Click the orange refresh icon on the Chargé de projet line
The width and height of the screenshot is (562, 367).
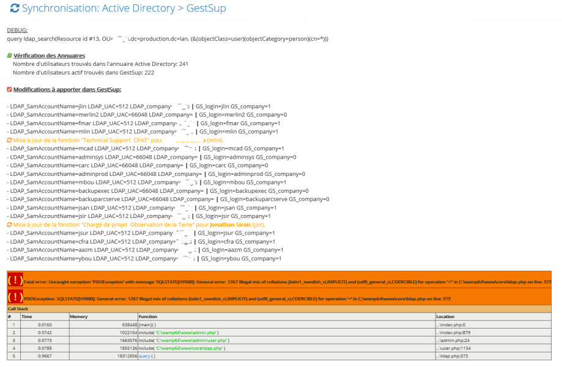point(9,225)
